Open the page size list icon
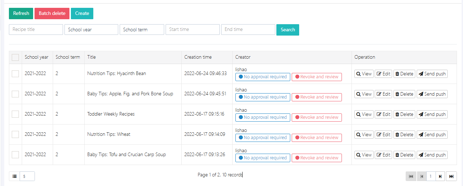 (15, 176)
